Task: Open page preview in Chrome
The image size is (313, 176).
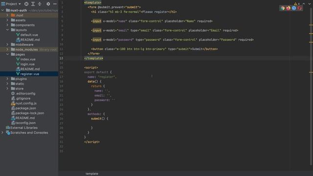Action: tap(283, 8)
